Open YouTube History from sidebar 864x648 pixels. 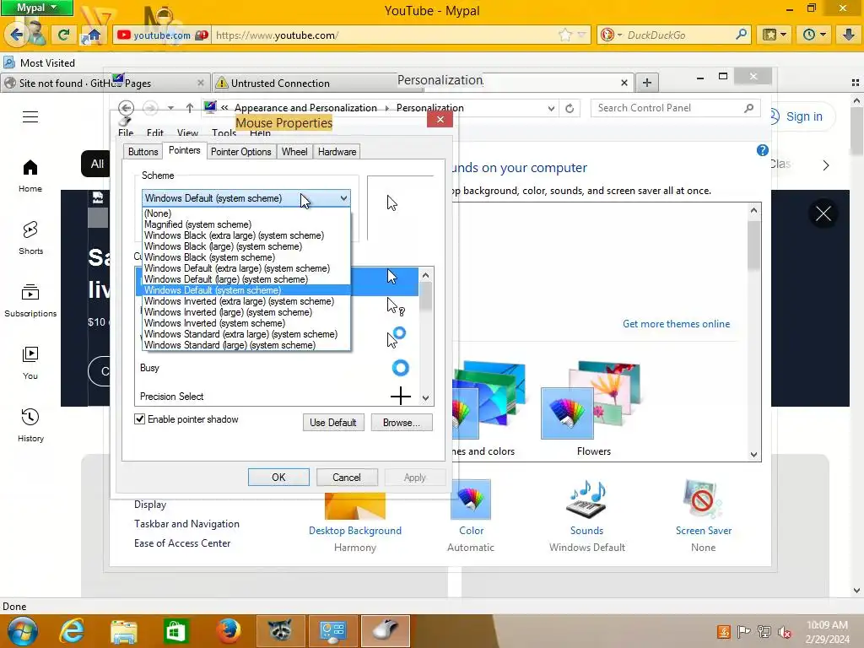[x=30, y=425]
